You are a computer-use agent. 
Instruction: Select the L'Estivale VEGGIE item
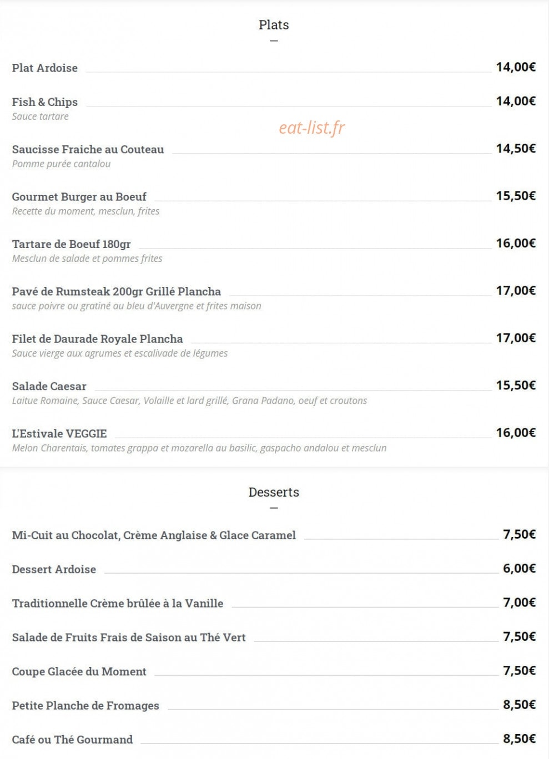(x=59, y=433)
